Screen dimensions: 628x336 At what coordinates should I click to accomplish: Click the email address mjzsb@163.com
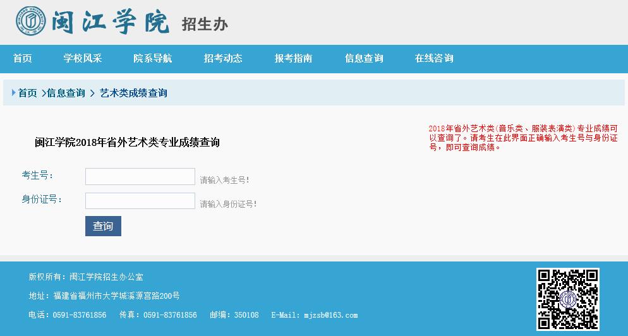point(331,315)
